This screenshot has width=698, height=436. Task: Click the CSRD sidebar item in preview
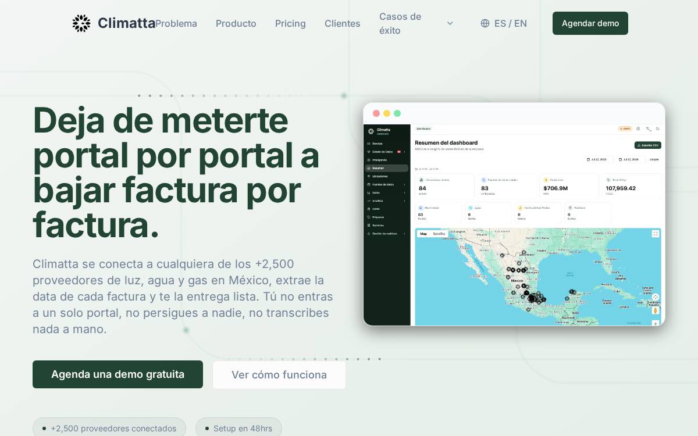tap(386, 209)
